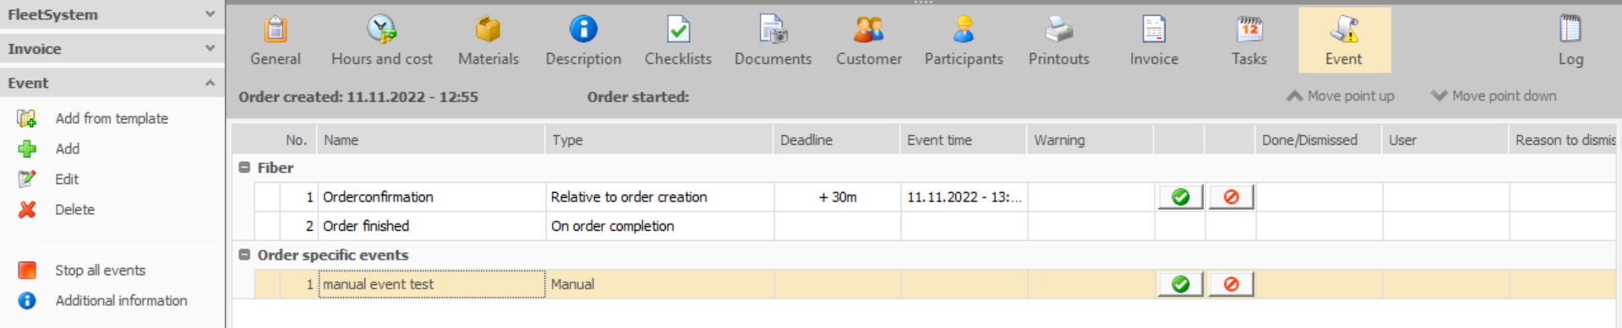Expand the FleetSystem sidebar panel
The height and width of the screenshot is (328, 1622).
point(210,14)
